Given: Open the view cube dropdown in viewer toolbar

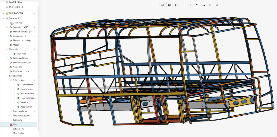Looking at the screenshot, I should click(x=163, y=5).
